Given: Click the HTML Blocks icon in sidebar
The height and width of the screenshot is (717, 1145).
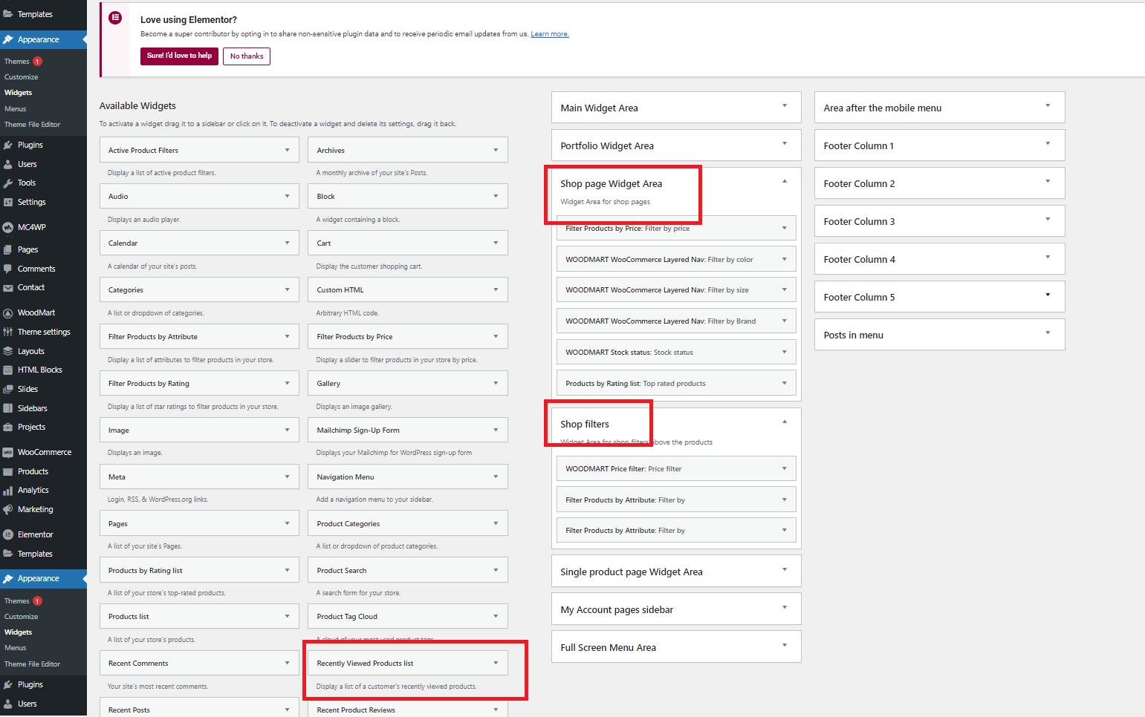Looking at the screenshot, I should [8, 370].
